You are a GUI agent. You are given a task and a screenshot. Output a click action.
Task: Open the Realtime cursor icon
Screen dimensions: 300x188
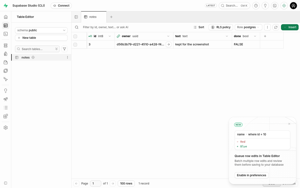[6, 79]
